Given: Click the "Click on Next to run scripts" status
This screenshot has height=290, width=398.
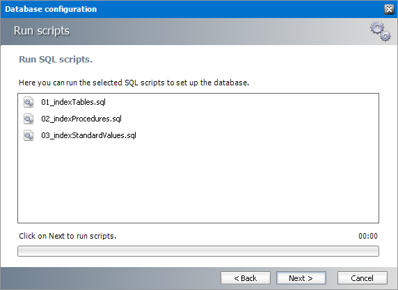Looking at the screenshot, I should click(67, 236).
